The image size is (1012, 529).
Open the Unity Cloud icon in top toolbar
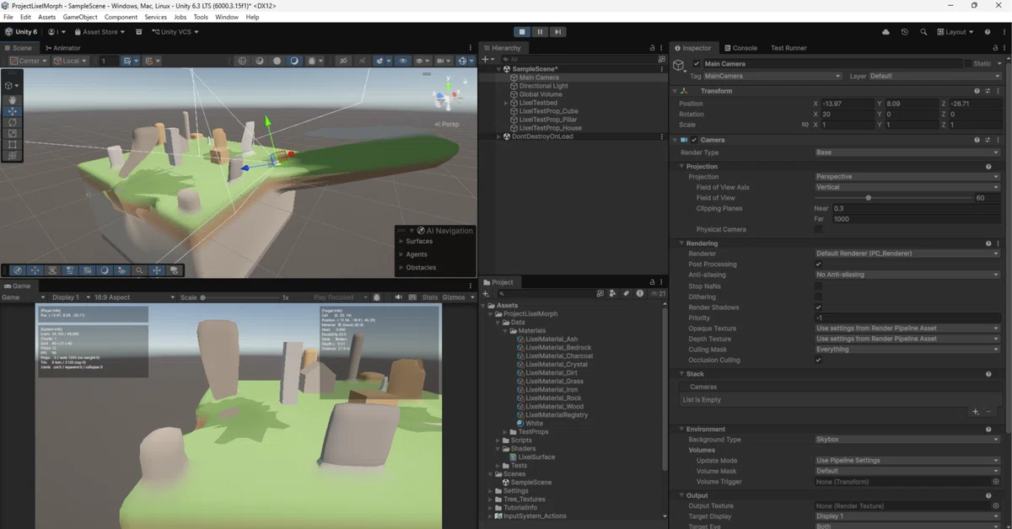885,32
